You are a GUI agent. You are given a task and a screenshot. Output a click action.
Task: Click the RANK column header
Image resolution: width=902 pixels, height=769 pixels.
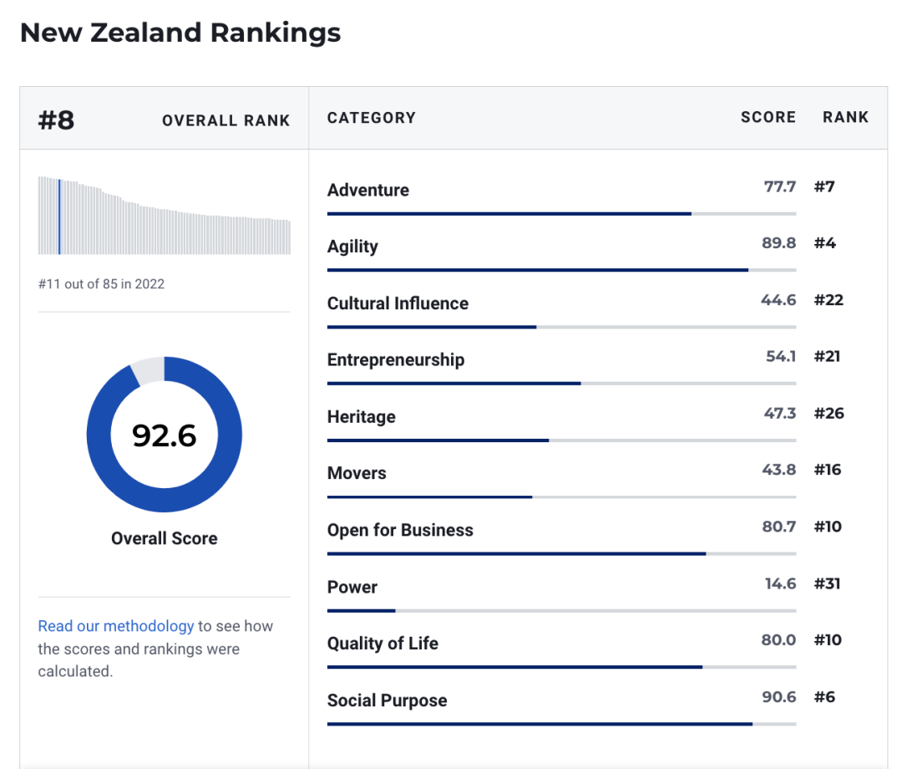click(845, 118)
